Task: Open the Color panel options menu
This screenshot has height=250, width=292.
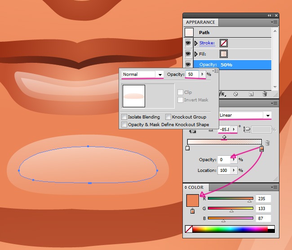Action: (x=273, y=187)
